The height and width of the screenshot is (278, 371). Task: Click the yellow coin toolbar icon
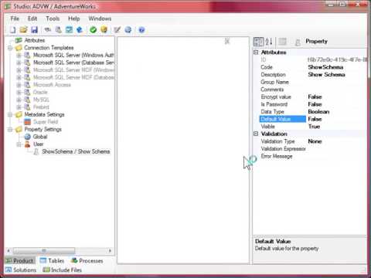tap(104, 30)
